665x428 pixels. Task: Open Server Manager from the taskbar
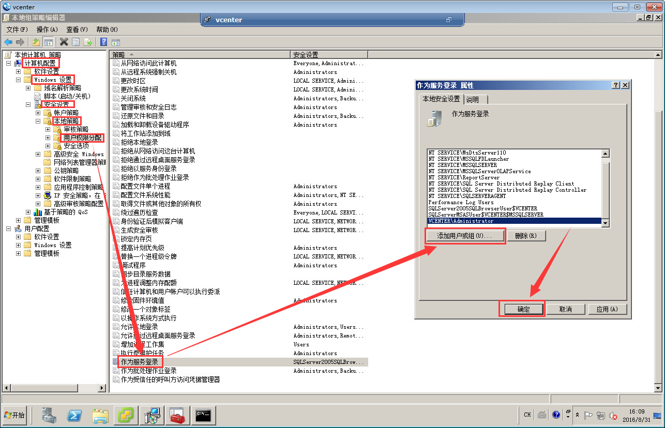click(x=50, y=415)
